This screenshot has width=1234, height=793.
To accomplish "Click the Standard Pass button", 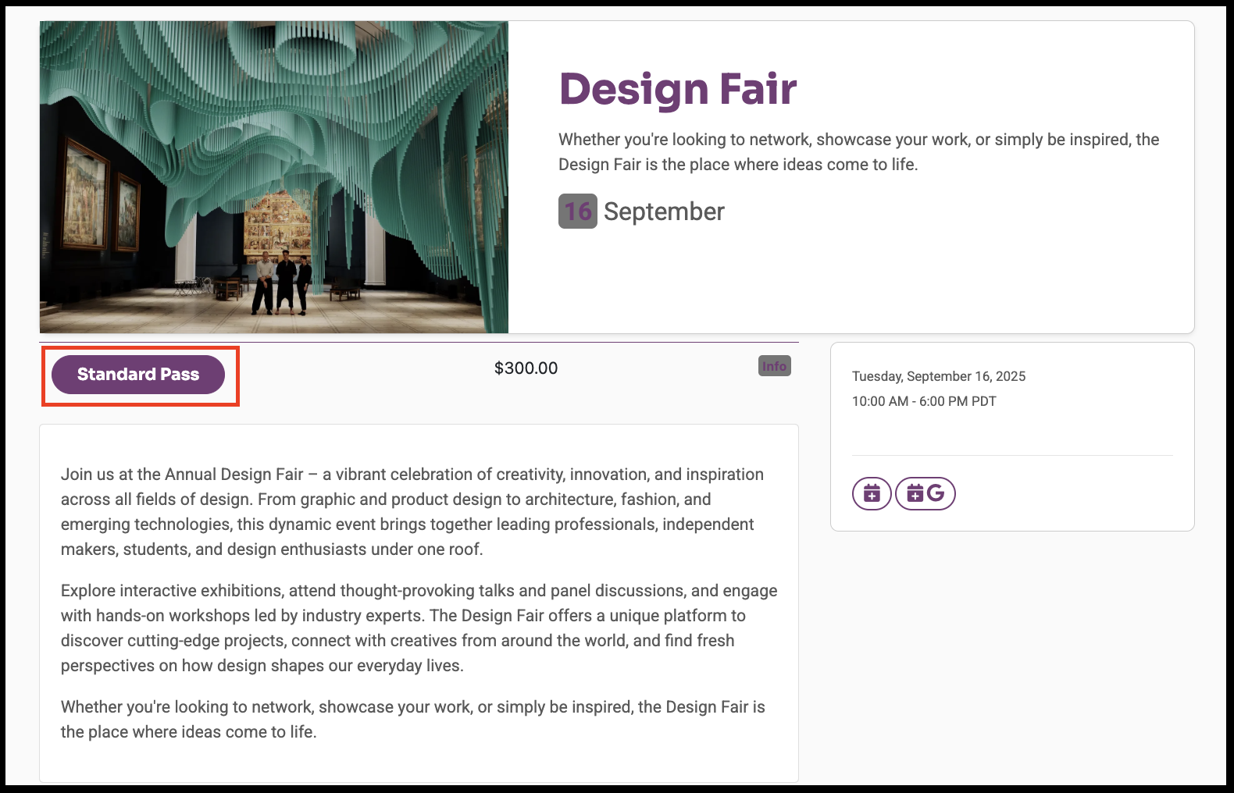I will 138,374.
